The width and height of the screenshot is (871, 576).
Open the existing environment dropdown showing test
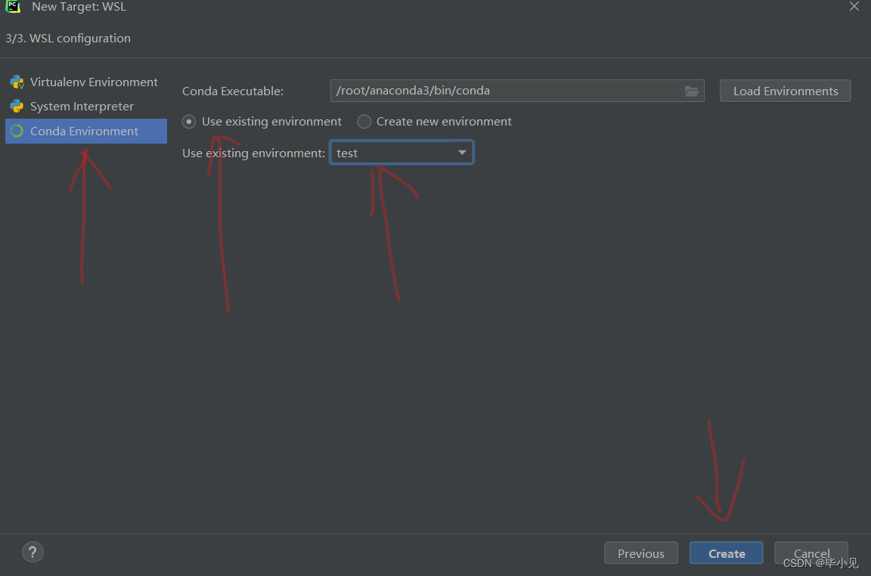coord(401,153)
